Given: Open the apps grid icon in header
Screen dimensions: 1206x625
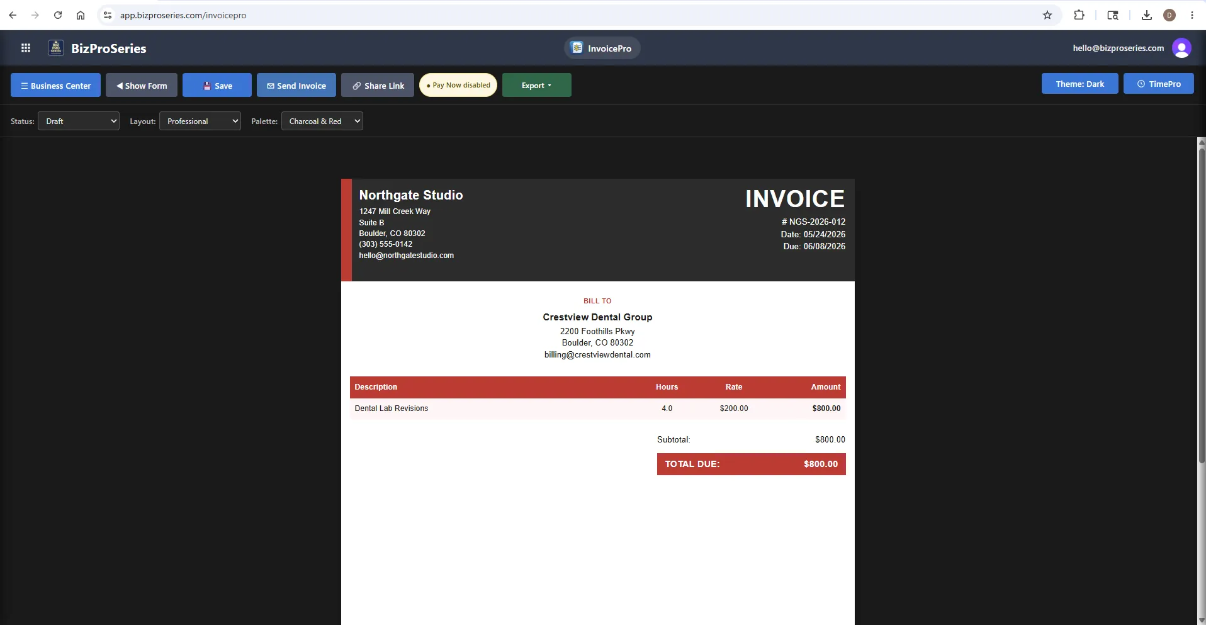Looking at the screenshot, I should pos(26,48).
